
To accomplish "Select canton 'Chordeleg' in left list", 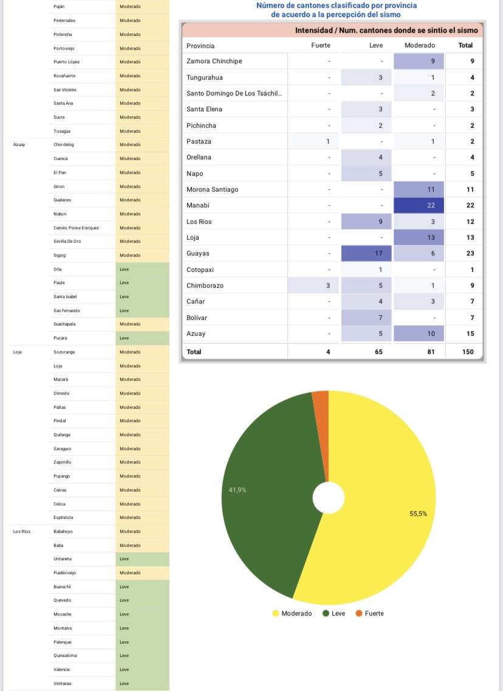I will pos(64,145).
